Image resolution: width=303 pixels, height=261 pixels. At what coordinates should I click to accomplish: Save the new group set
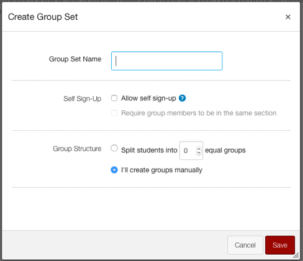tap(280, 245)
